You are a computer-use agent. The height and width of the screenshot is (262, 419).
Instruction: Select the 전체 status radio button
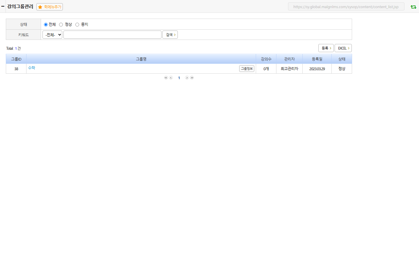click(46, 24)
